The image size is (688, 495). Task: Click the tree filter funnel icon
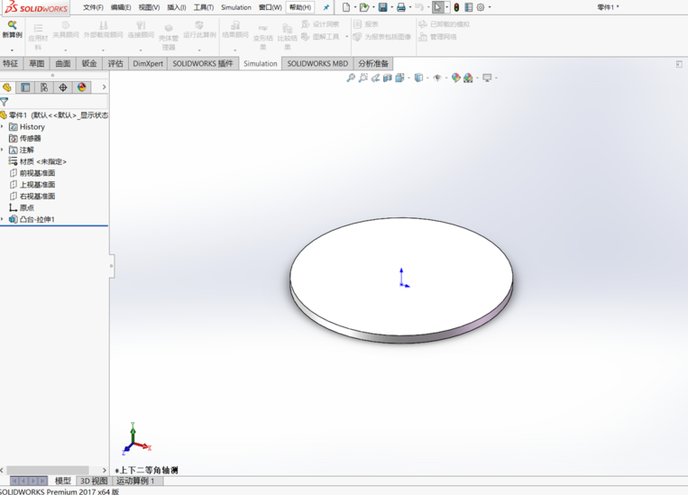tap(5, 102)
